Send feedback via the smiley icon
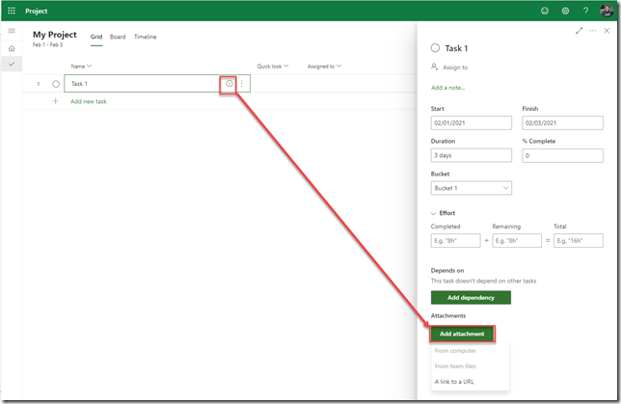 coord(545,12)
